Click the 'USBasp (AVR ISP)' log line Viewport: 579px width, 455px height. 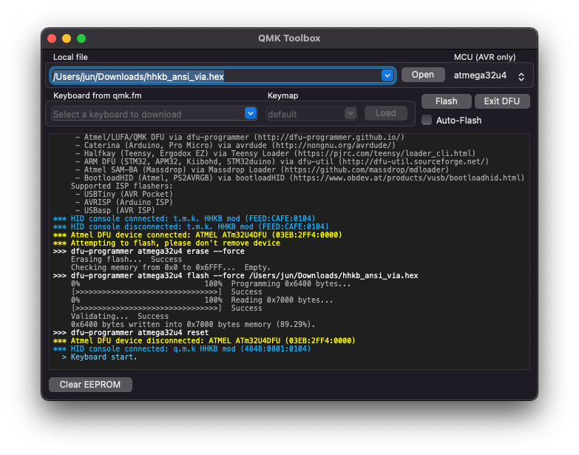115,210
